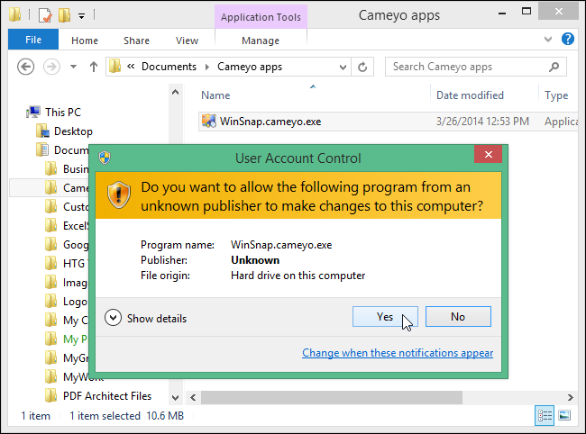Open Customize Quick Access Toolbar dropdown
Viewport: 586px width, 434px height.
coord(81,15)
